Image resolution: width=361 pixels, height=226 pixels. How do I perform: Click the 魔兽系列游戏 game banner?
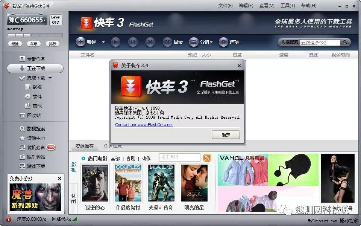click(x=36, y=197)
